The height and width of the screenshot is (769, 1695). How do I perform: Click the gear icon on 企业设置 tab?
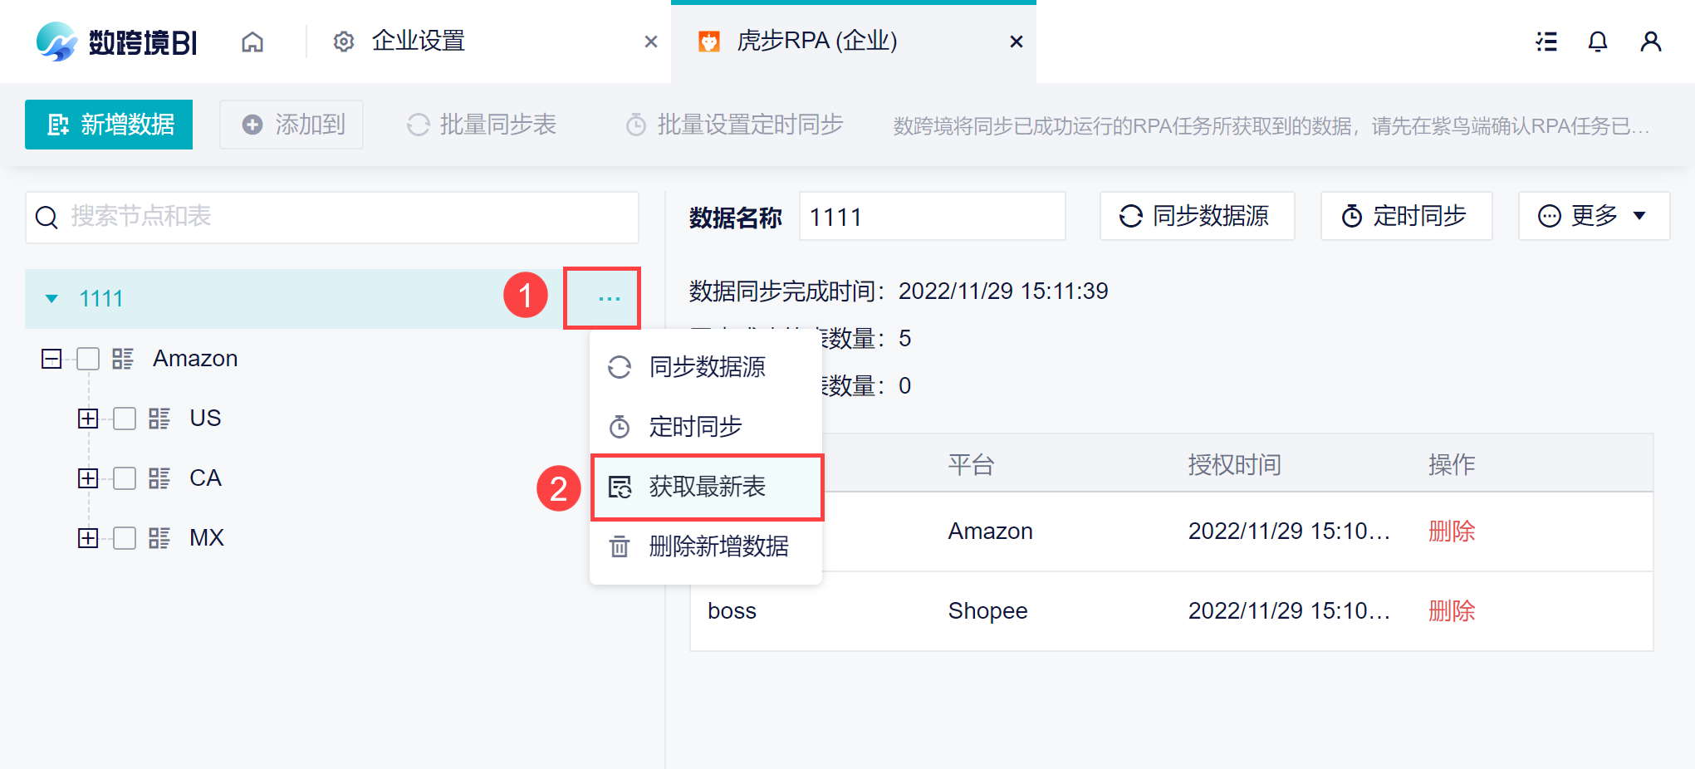tap(344, 42)
